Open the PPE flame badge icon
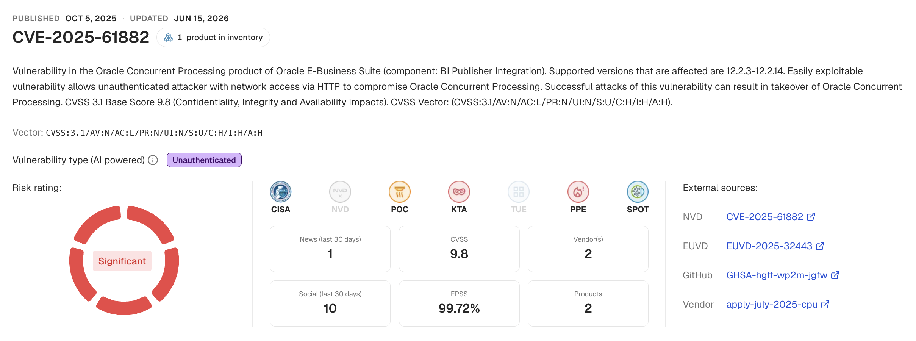This screenshot has height=341, width=916. click(578, 192)
